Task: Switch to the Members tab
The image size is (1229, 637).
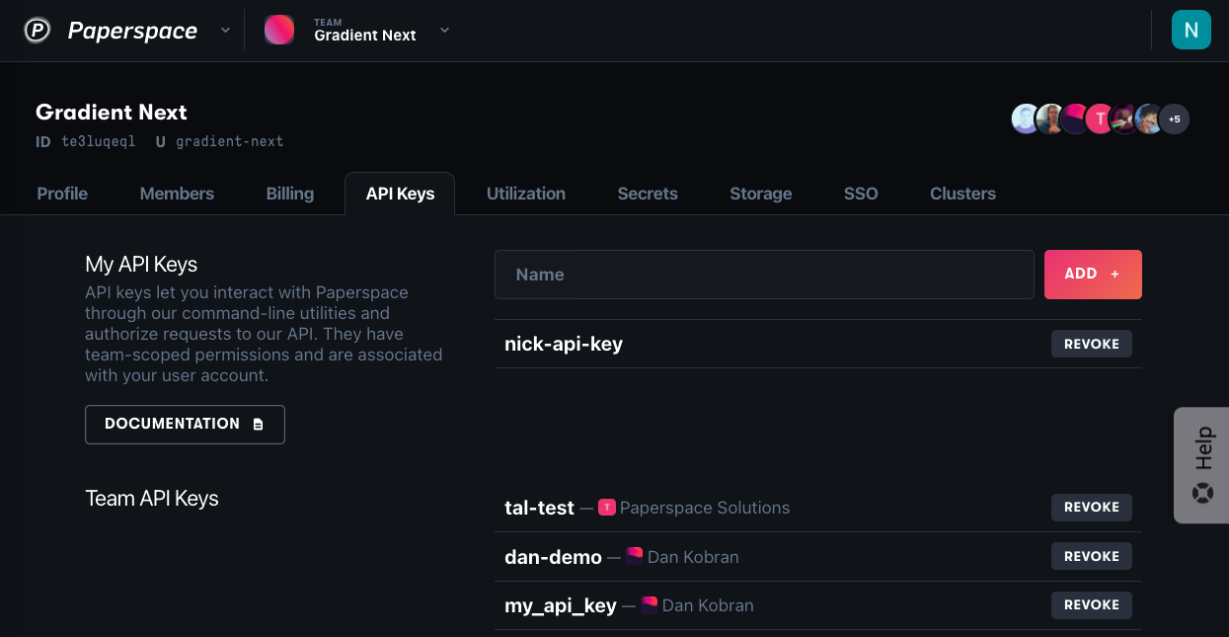Action: click(177, 194)
